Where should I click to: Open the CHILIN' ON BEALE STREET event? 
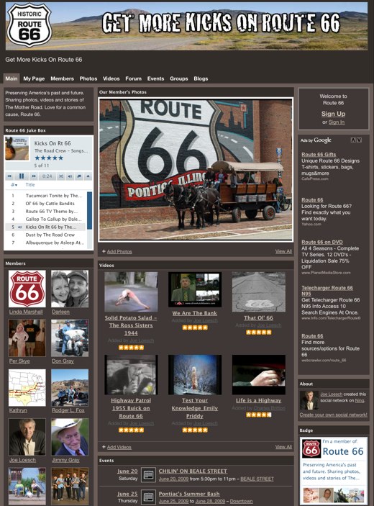(193, 471)
